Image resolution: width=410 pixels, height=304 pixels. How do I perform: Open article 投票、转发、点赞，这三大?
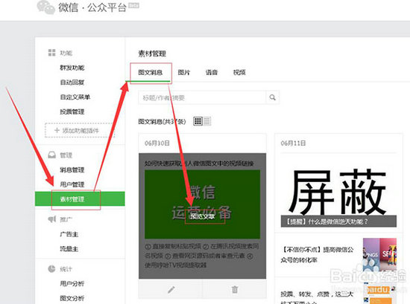point(317,294)
